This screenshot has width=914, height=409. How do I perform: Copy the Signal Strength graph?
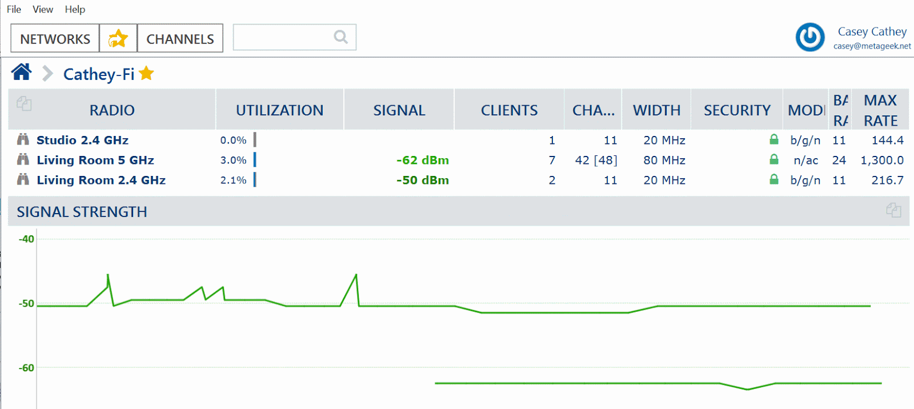[893, 210]
